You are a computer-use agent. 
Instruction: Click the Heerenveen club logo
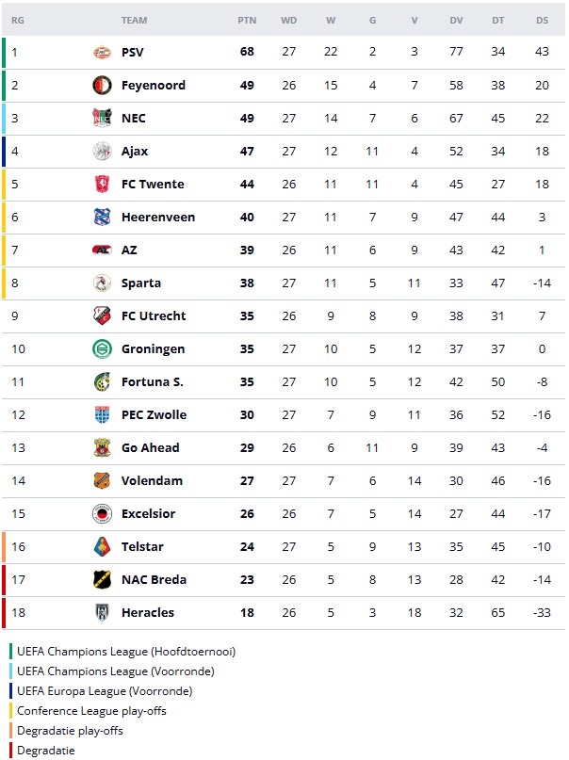click(102, 217)
